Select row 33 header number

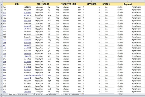point(2,92)
